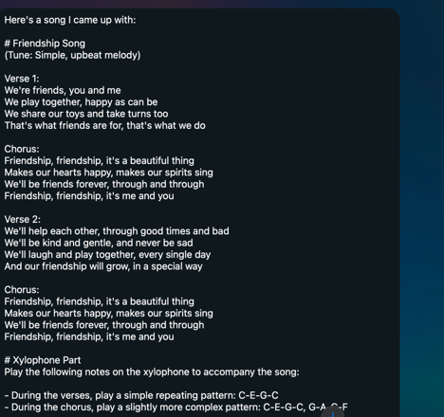Click the 'We share our toys' lyric line

pyautogui.click(x=86, y=114)
